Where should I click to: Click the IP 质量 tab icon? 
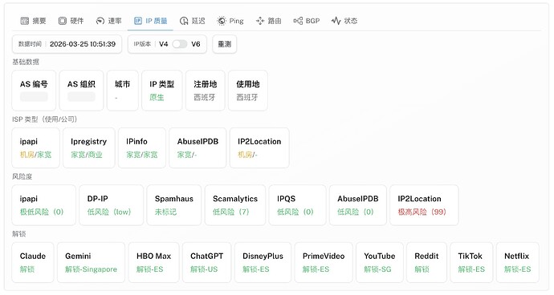[138, 21]
